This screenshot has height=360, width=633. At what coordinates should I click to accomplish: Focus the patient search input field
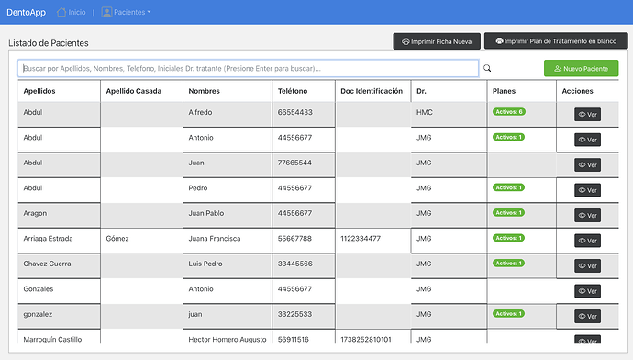coord(248,68)
